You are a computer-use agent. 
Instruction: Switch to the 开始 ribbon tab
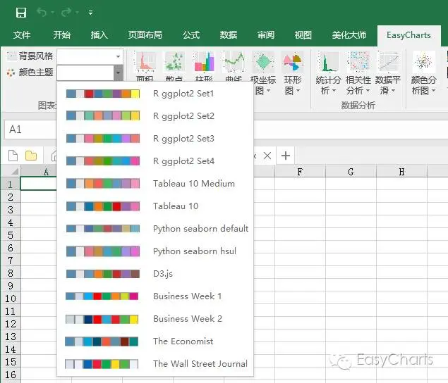click(x=61, y=35)
